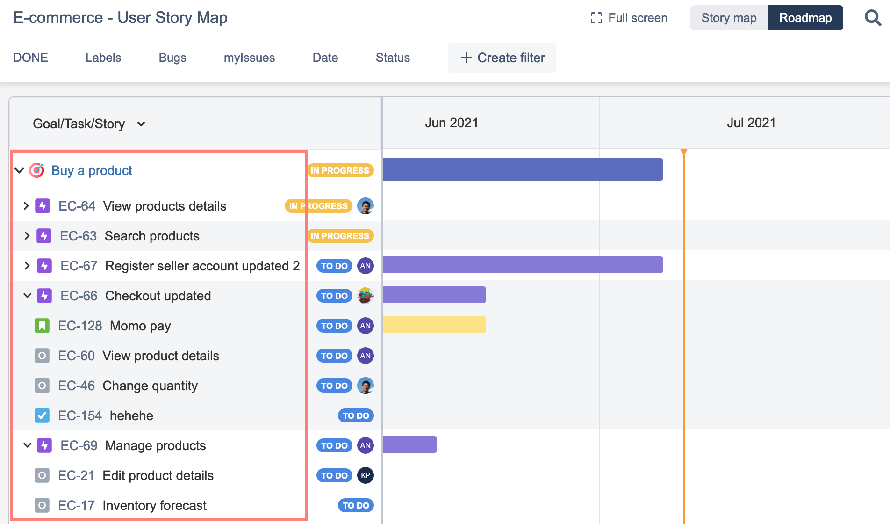Click the blue task checkmark icon for EC-154

tap(42, 415)
